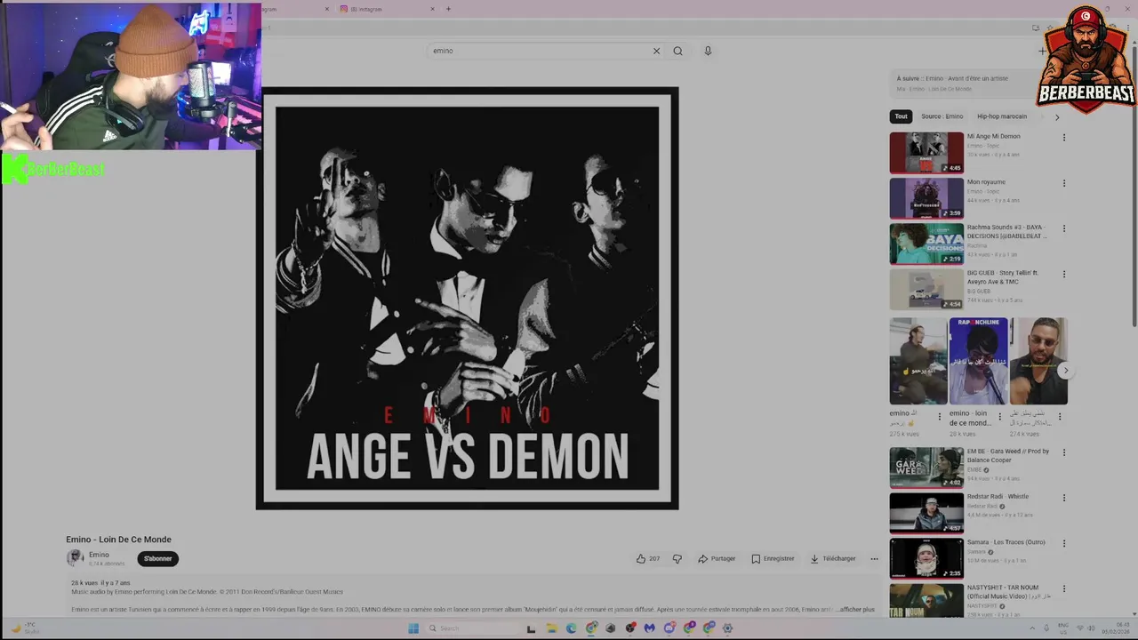Open Discord from taskbar
This screenshot has height=640, width=1138.
(669, 628)
